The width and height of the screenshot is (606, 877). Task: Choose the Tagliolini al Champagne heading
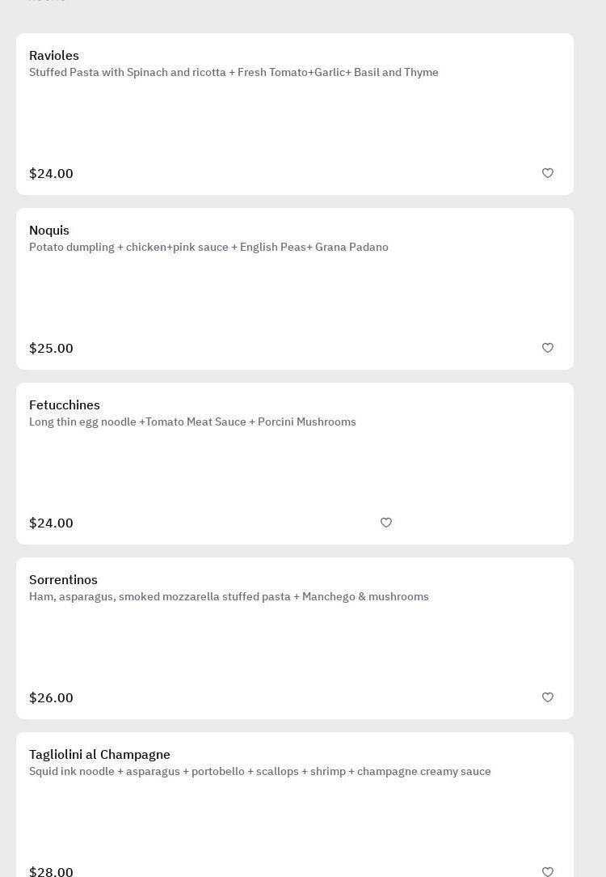(x=99, y=755)
